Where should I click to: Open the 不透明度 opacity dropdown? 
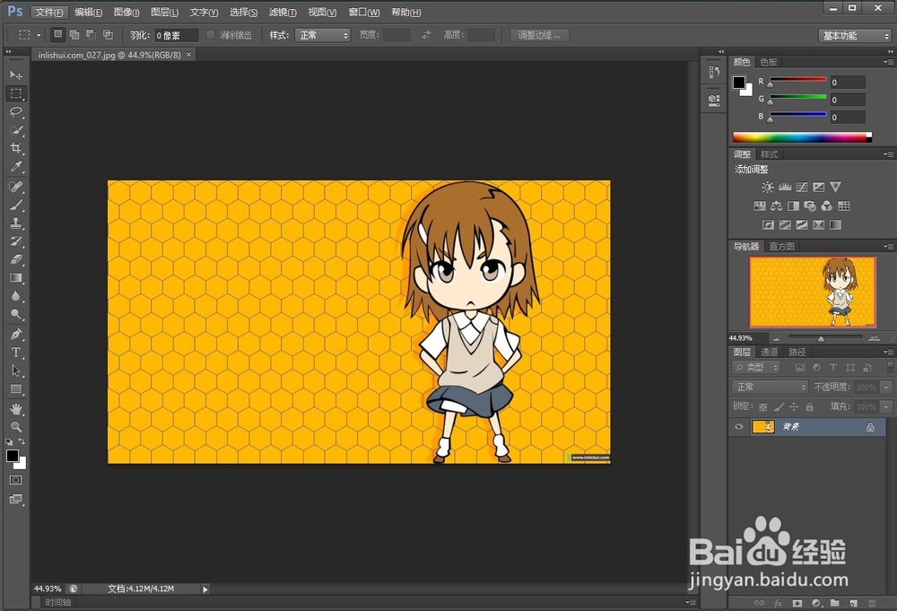[x=885, y=387]
